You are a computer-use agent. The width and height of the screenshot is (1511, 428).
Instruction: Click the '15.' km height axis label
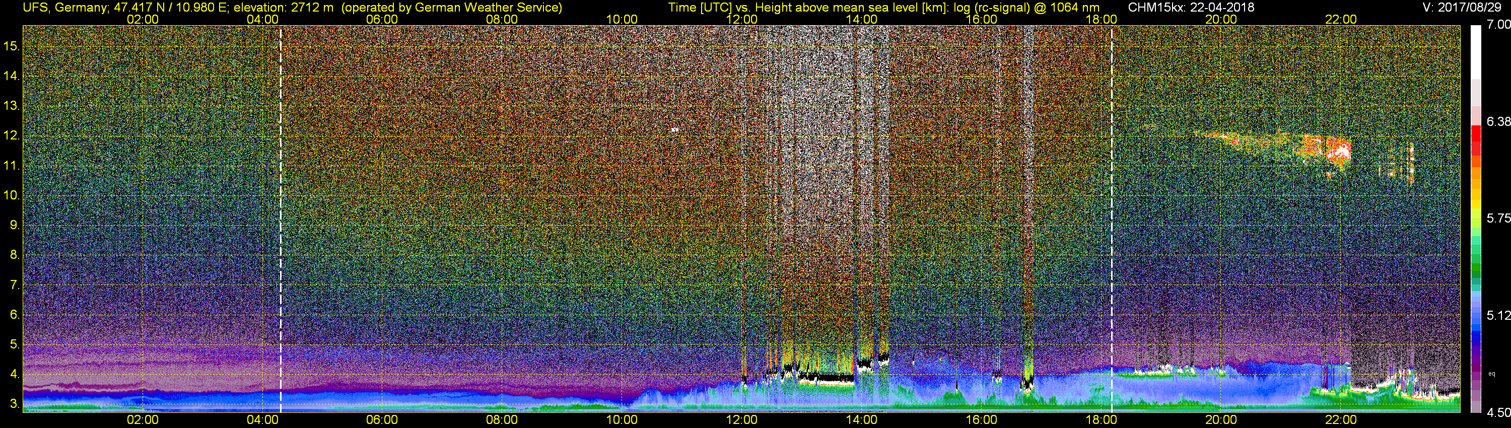[x=12, y=46]
